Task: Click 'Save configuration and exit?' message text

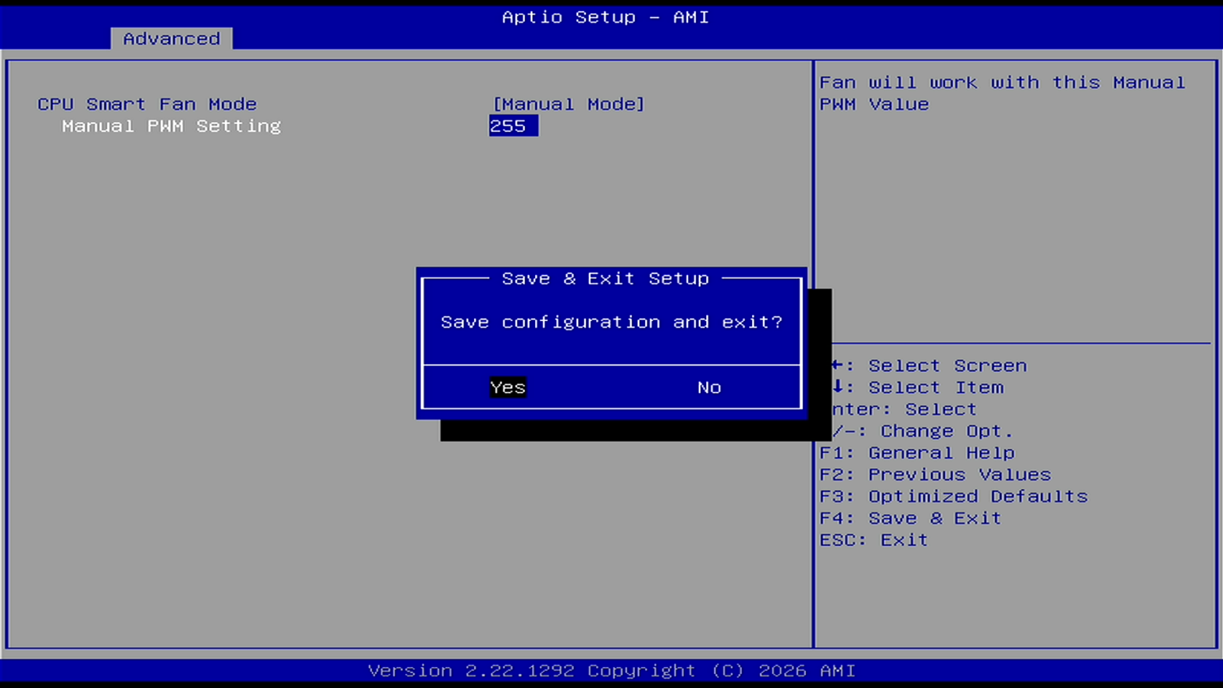Action: click(611, 322)
